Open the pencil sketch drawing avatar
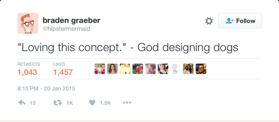Image resolution: width=279 pixels, height=122 pixels. [x=176, y=69]
